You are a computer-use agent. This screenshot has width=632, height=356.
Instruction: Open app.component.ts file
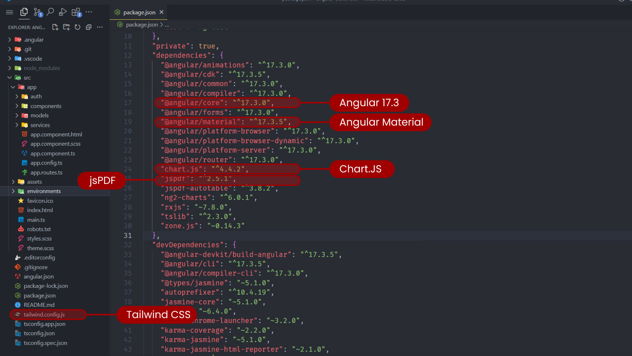pyautogui.click(x=53, y=153)
